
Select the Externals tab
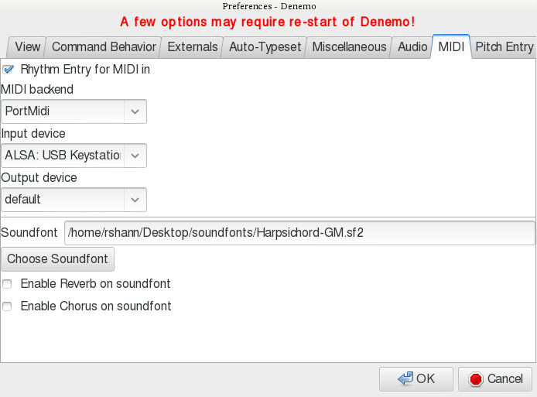[x=193, y=47]
